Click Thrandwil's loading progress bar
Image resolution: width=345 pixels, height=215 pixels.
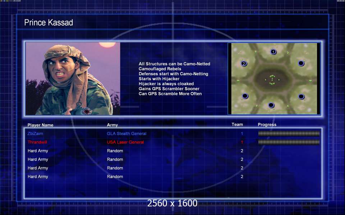tap(289, 142)
